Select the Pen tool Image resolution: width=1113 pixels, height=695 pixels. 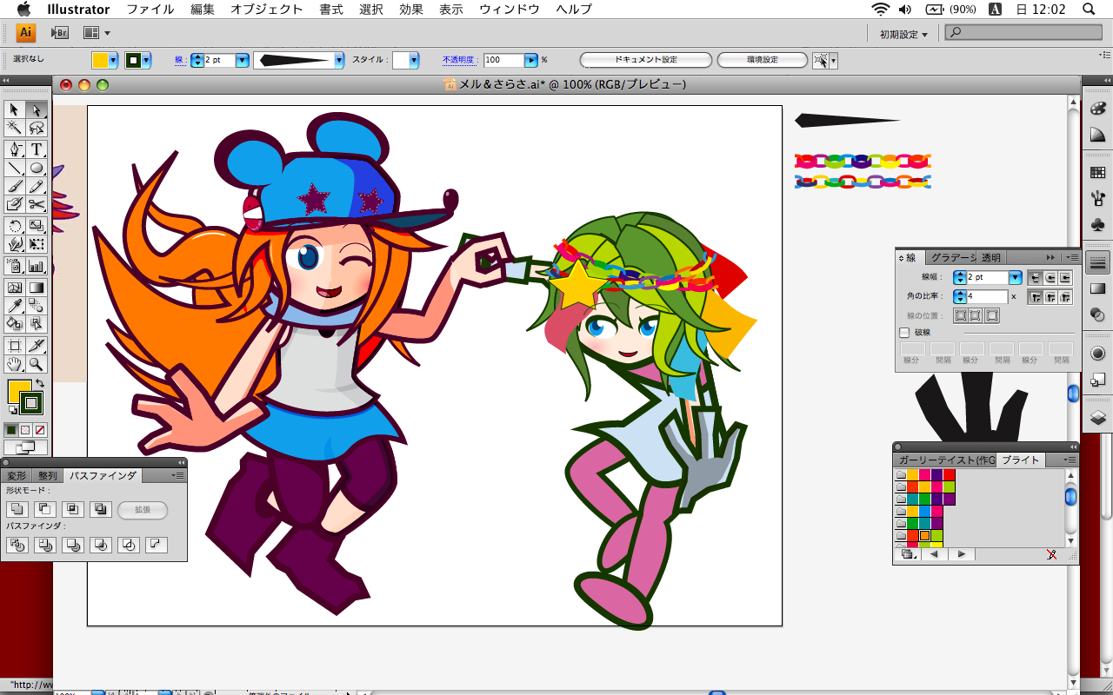pyautogui.click(x=14, y=149)
